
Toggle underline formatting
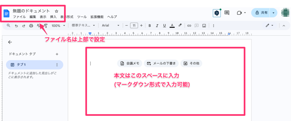pos(164,26)
